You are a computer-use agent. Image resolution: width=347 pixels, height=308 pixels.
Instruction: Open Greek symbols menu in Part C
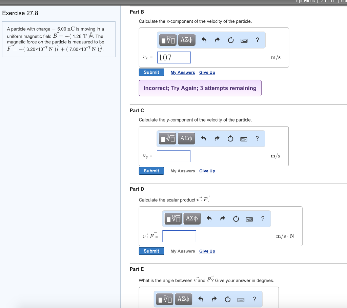(x=186, y=138)
